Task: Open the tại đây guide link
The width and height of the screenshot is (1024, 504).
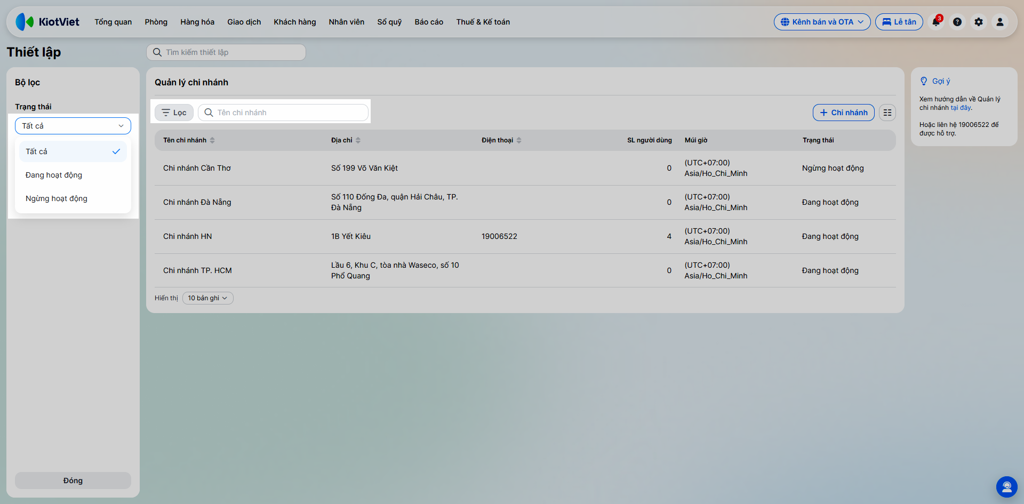Action: [961, 108]
